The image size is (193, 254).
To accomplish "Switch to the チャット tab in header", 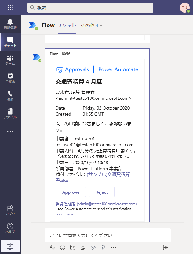I will [67, 25].
